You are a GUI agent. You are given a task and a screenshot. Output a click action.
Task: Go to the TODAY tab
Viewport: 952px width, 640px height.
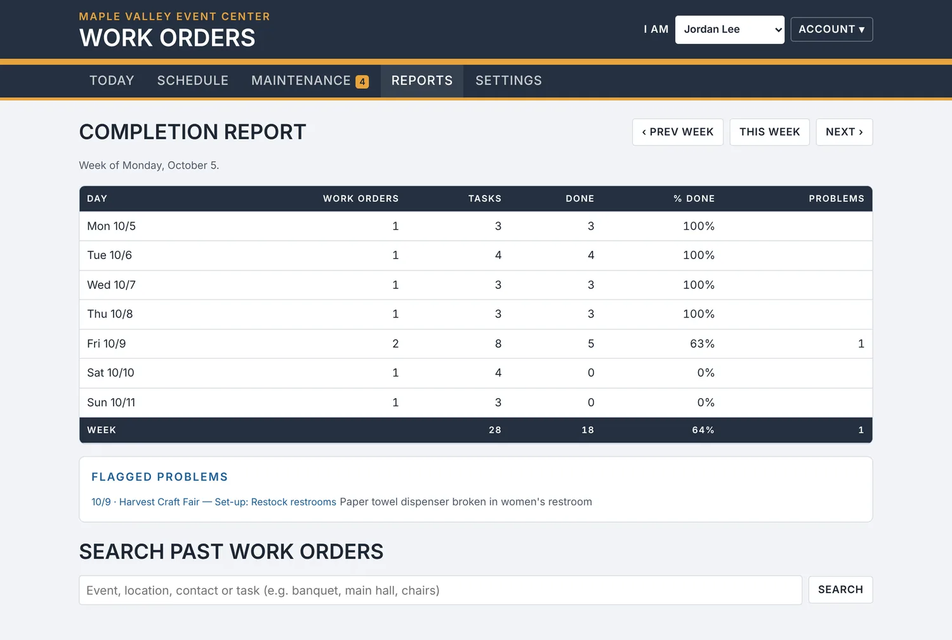(112, 81)
